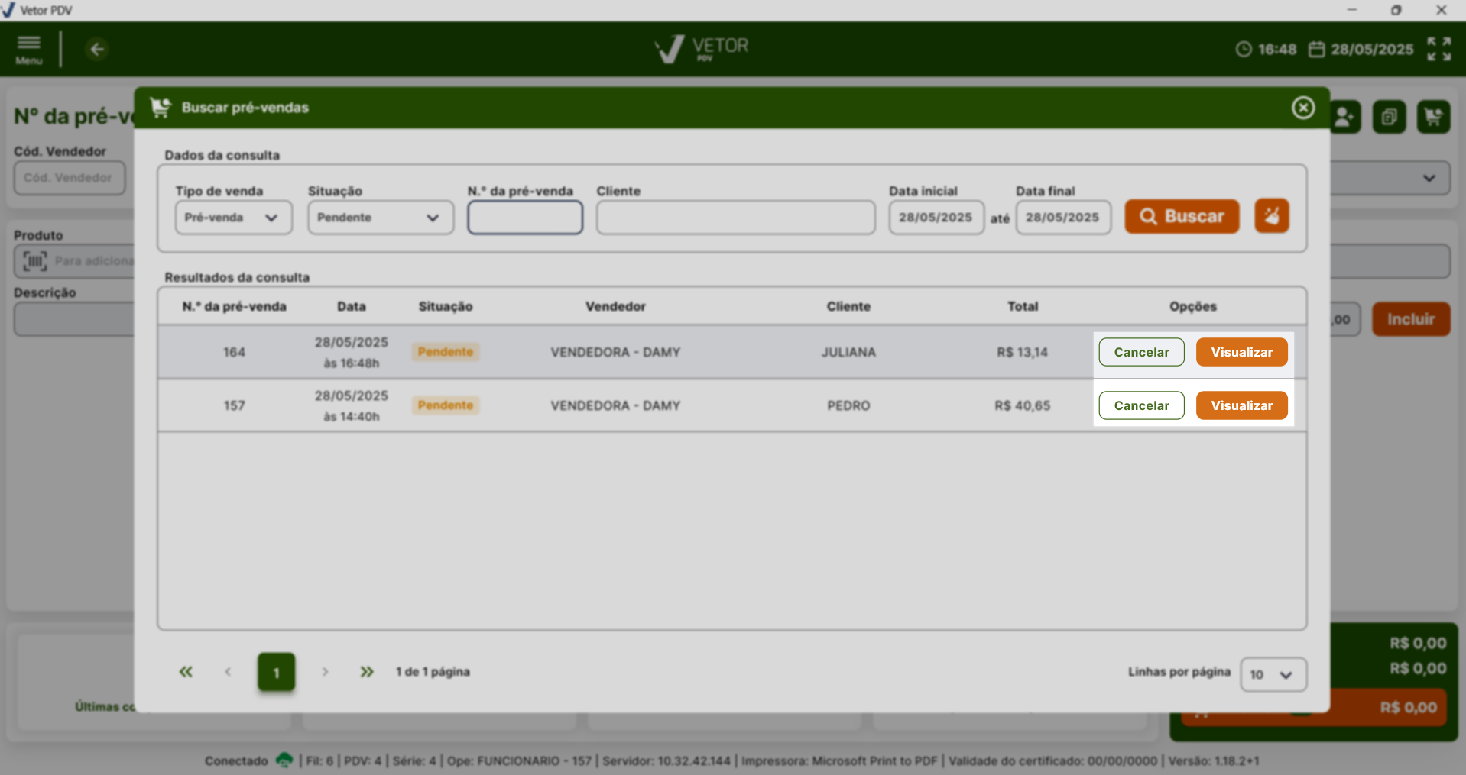This screenshot has height=775, width=1466.
Task: Click the clear filters broom icon
Action: tap(1271, 216)
